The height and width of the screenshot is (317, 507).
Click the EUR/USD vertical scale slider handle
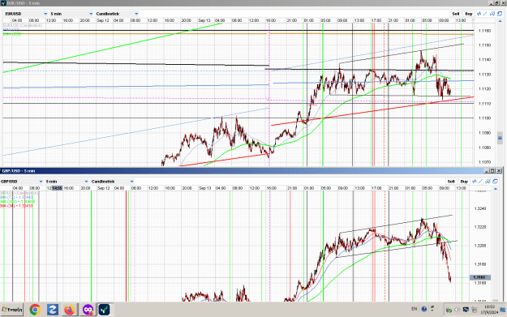(500, 138)
